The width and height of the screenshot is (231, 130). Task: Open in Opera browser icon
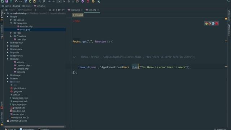[217, 23]
